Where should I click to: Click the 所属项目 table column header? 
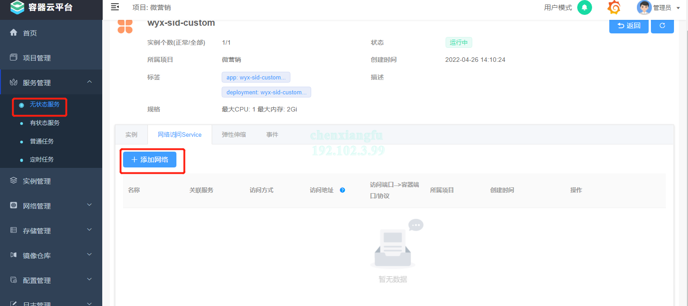pos(442,190)
